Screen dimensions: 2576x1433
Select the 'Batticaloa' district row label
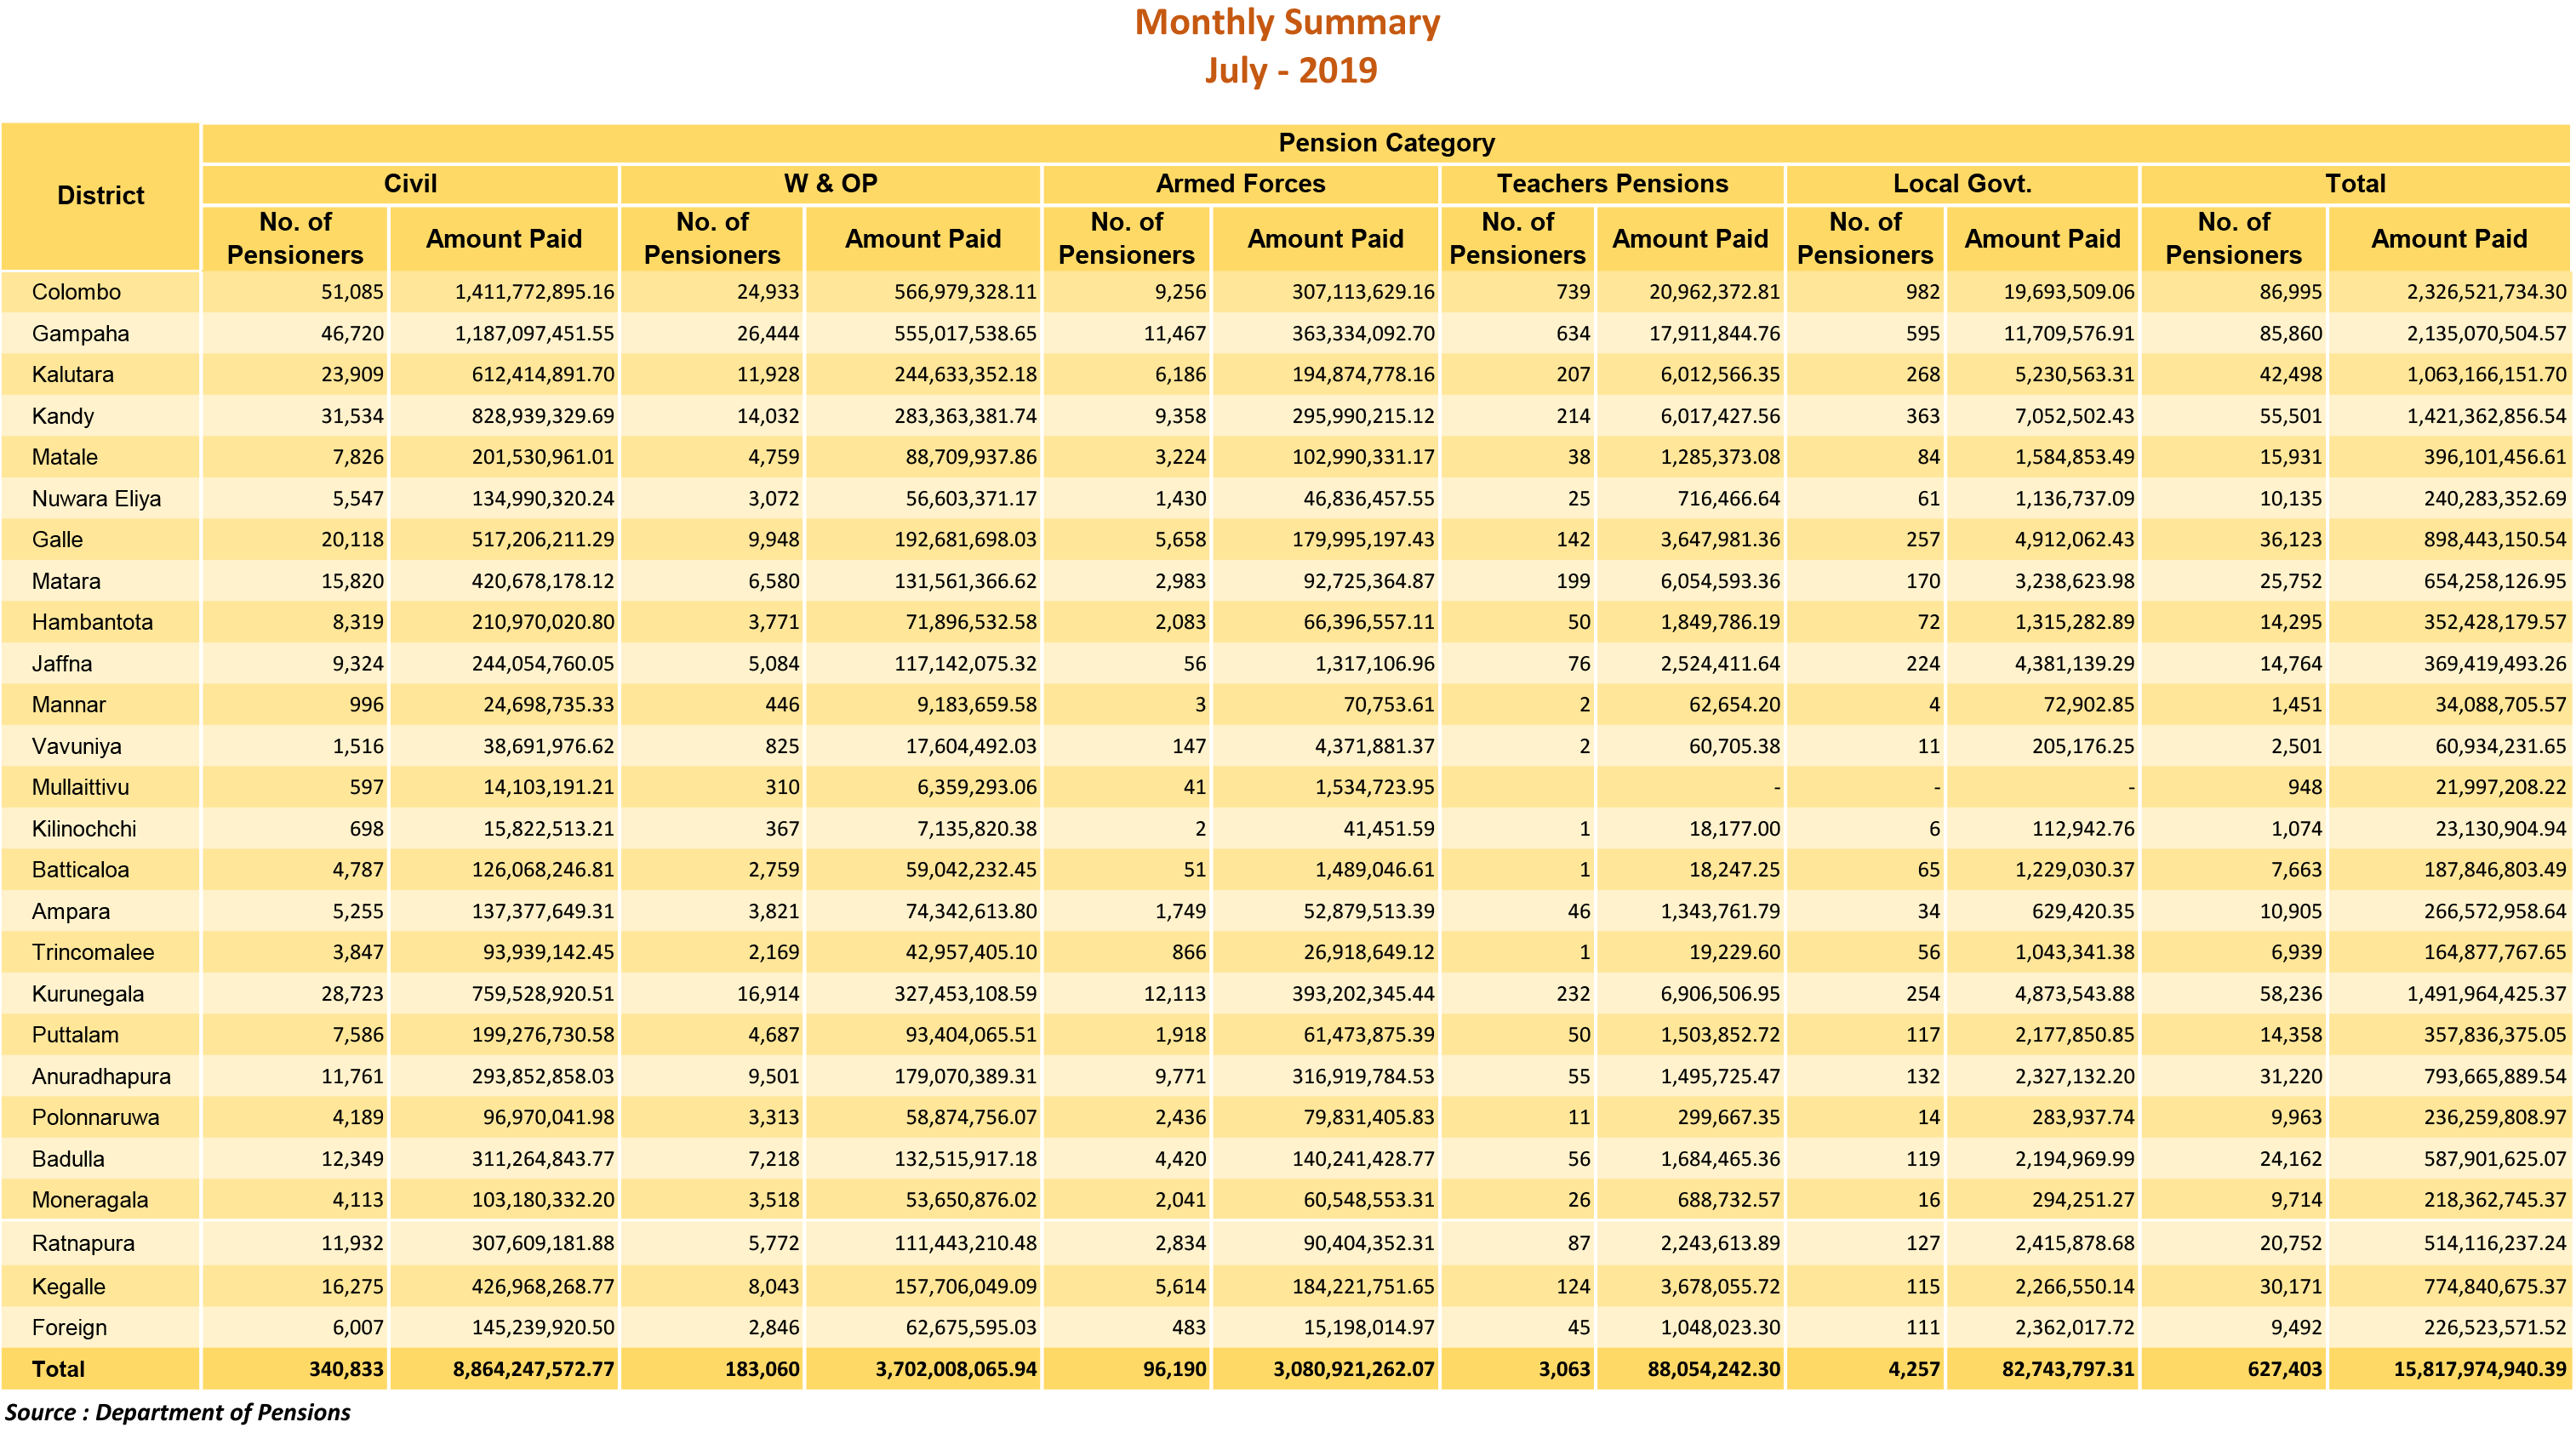pos(80,870)
